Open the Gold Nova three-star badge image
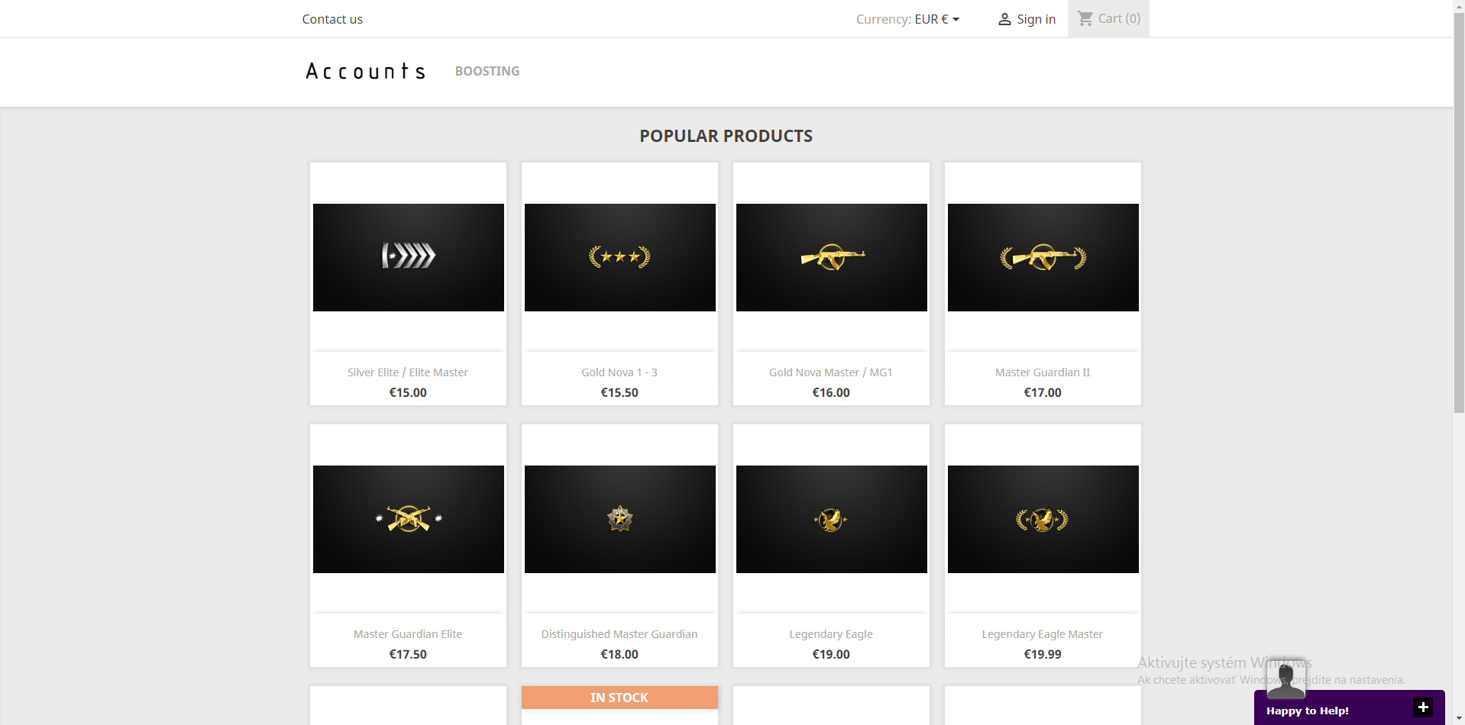1465x725 pixels. pyautogui.click(x=619, y=257)
